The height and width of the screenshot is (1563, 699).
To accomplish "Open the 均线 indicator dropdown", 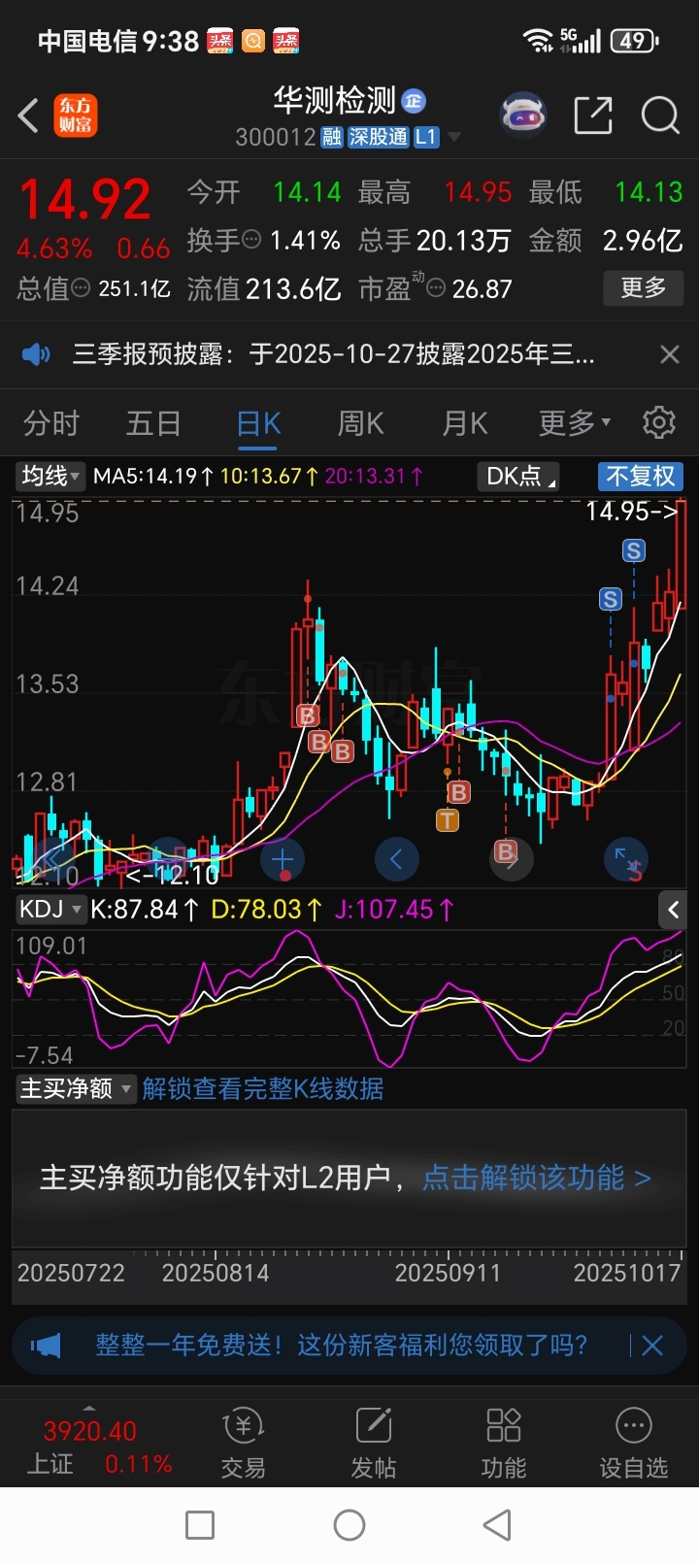I will (x=50, y=477).
